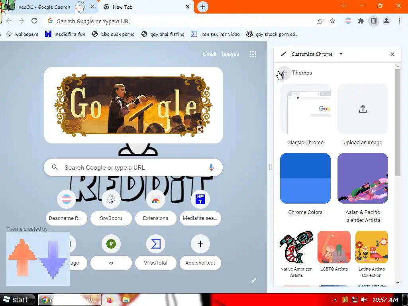
Task: Open the trans flag extension icon in toolbar
Action: (x=348, y=21)
